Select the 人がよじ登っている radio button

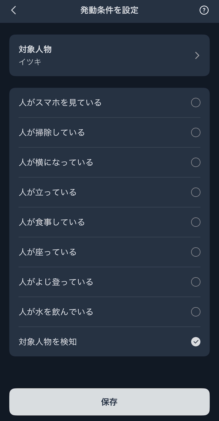click(x=196, y=282)
